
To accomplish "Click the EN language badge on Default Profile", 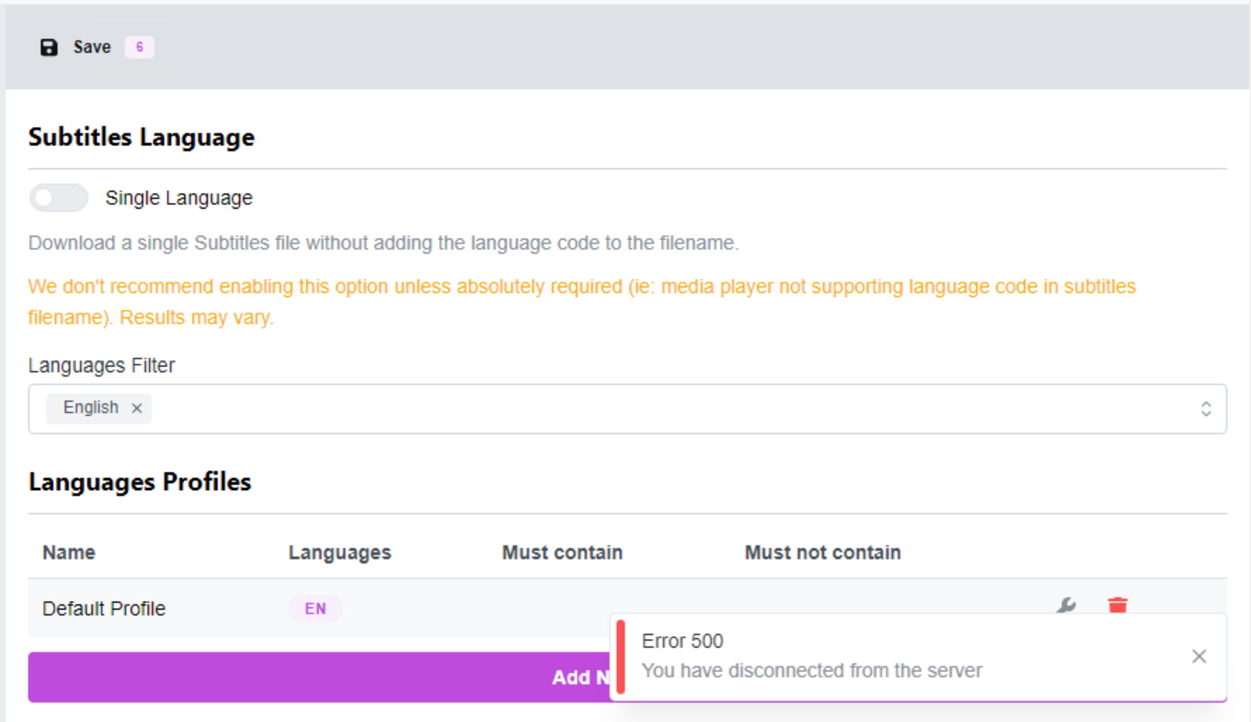I will coord(315,608).
